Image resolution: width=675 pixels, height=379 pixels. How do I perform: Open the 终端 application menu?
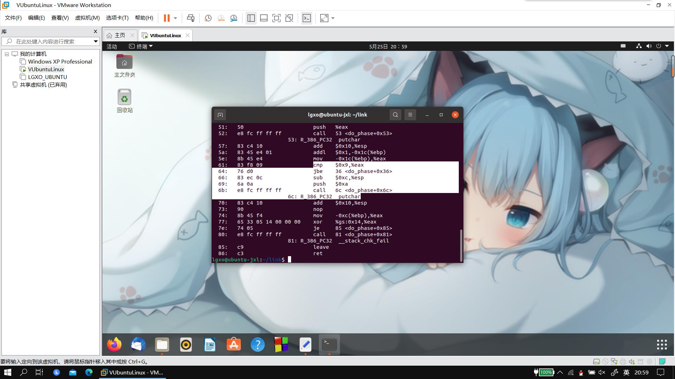click(141, 46)
